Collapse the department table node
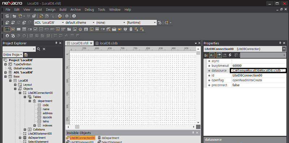The height and width of the screenshot is (143, 289). click(x=30, y=101)
